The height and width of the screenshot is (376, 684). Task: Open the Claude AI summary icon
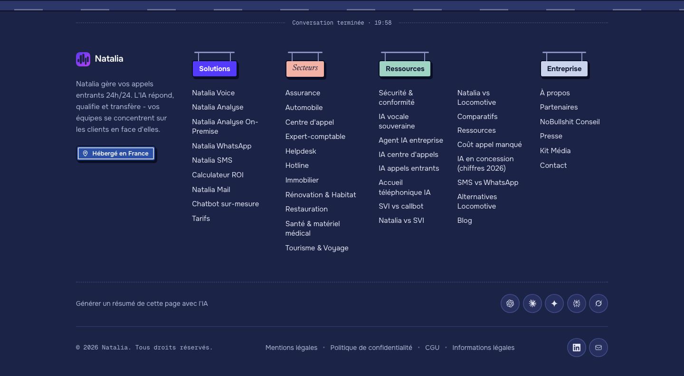(532, 303)
